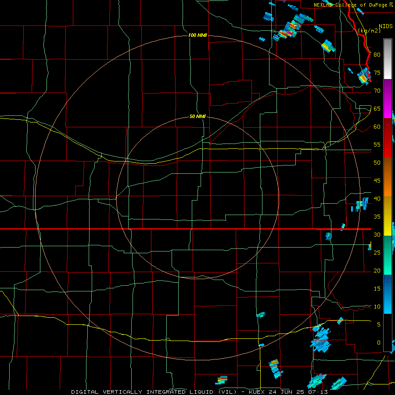Pick the dark green segment of color bar

click(388, 244)
